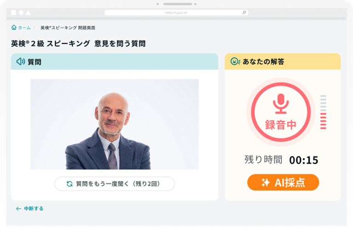Viewport: 353px width, 234px height.
Task: Click 質問をもう一度聞く replay question button
Action: click(x=115, y=184)
